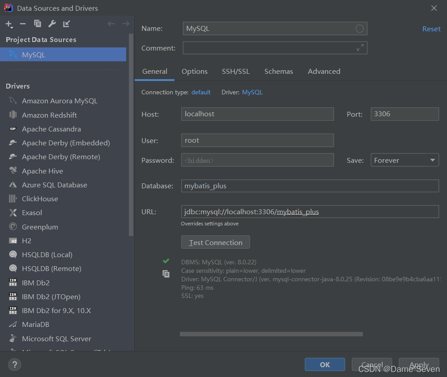Screen dimensions: 447x377
Task: Focus the Host field
Action: click(257, 114)
